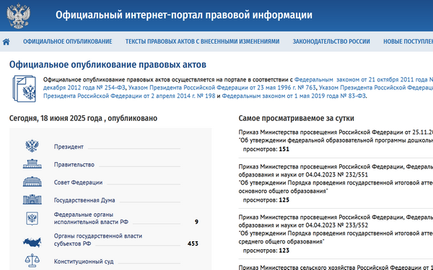This screenshot has width=433, height=270.
Task: Click the Правительство building icon
Action: click(x=32, y=164)
